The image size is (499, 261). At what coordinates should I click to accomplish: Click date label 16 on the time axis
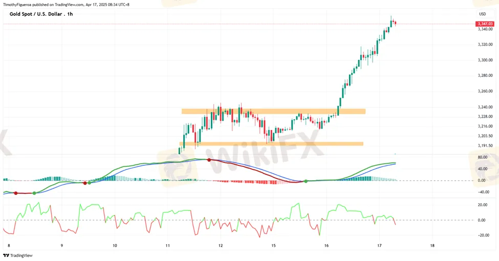326,246
